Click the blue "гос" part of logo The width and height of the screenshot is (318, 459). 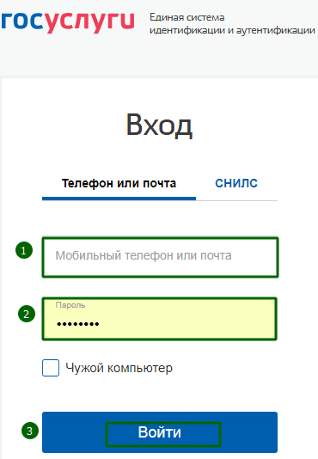pos(22,21)
